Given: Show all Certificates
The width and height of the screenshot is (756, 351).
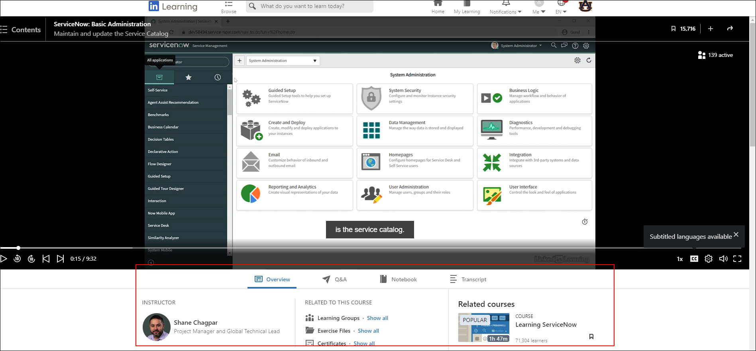Looking at the screenshot, I should click(x=364, y=343).
